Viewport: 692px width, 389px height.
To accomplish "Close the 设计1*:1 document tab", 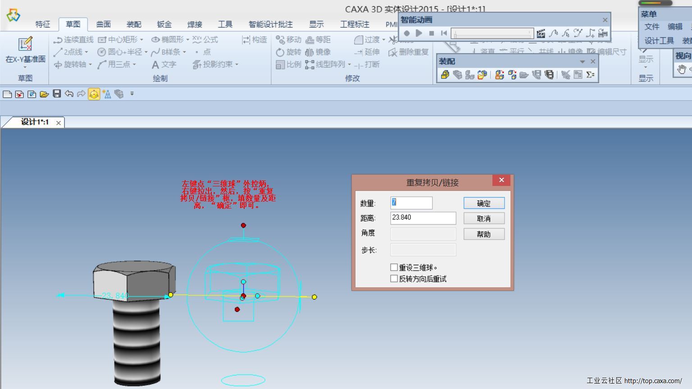I will (59, 122).
